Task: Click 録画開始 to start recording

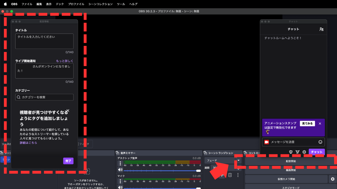Action: (x=291, y=170)
